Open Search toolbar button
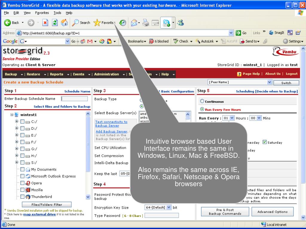The height and width of the screenshot is (229, 306). coord(81,23)
